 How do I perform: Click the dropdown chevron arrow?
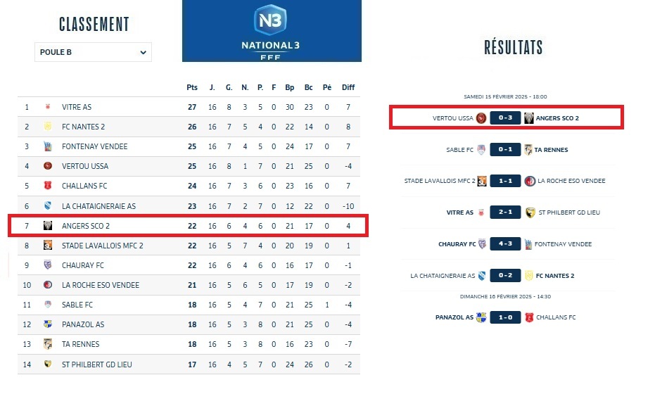(143, 52)
